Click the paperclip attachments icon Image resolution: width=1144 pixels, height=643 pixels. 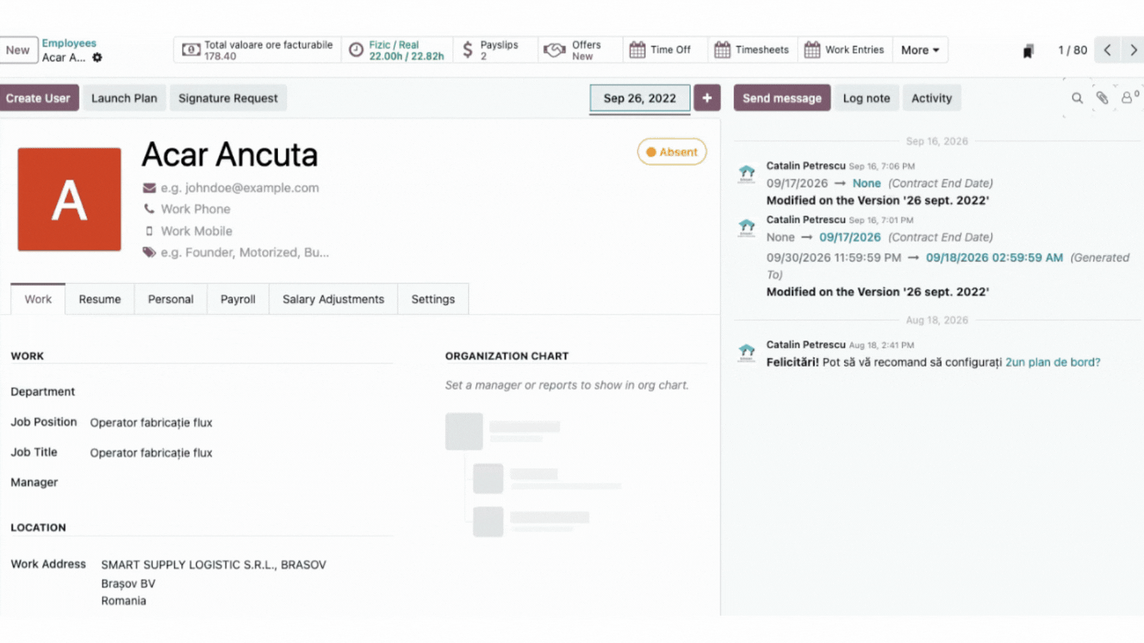(1102, 98)
